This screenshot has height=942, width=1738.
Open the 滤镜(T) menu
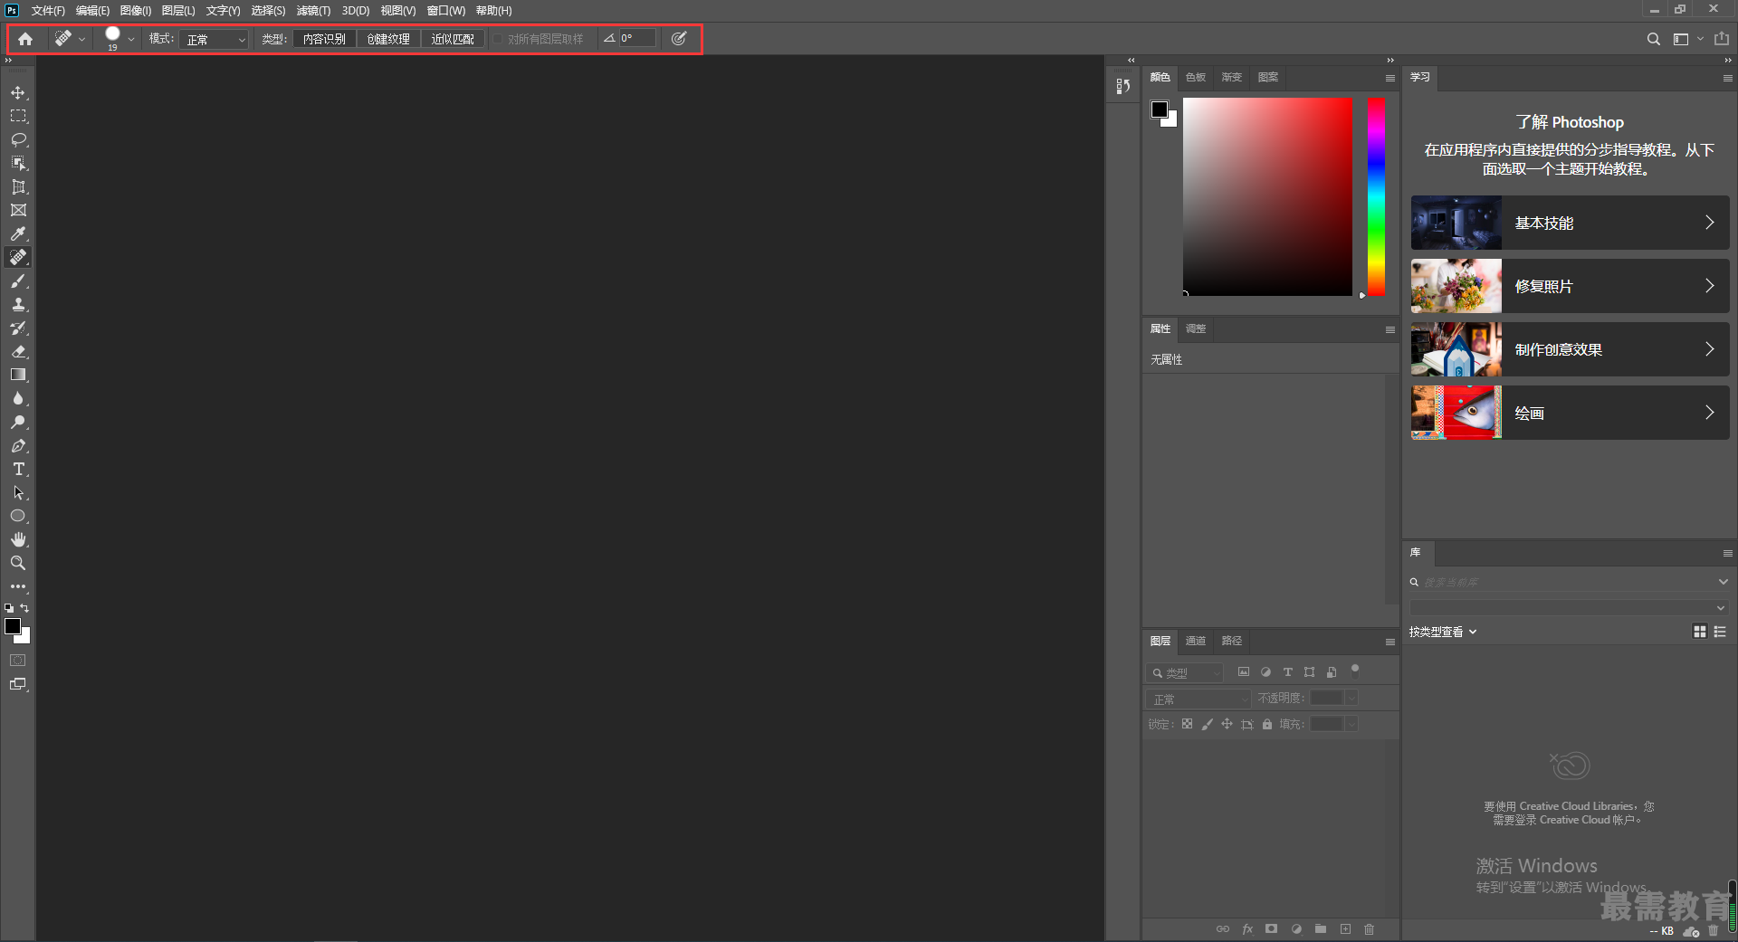(313, 11)
